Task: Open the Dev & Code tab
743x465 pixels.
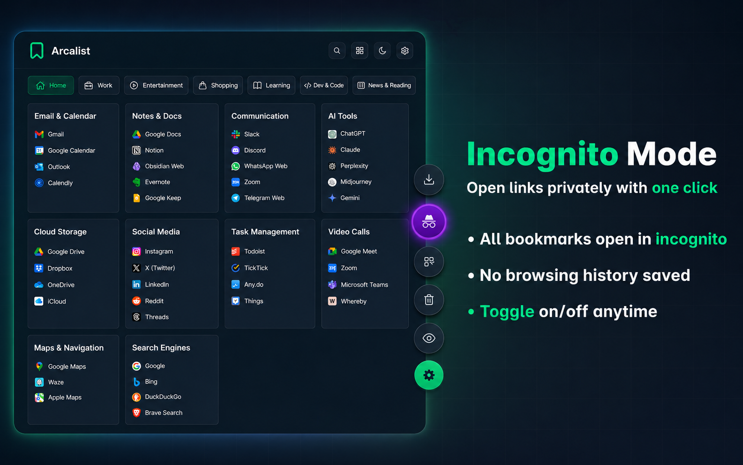Action: tap(324, 85)
